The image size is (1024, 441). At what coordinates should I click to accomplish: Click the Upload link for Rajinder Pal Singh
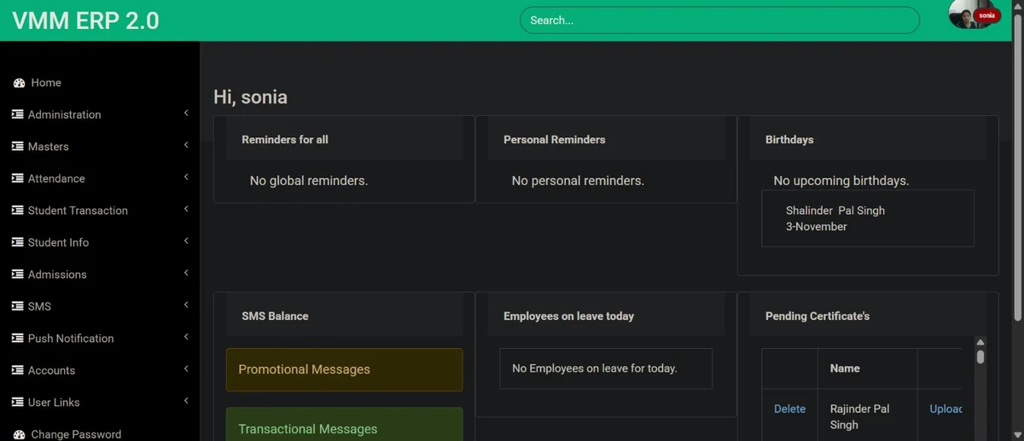click(945, 409)
